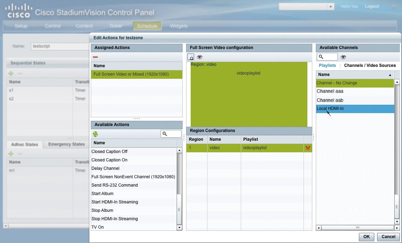Viewport: 402px width, 243px height.
Task: Choose the Start HDMI-In Streaming action
Action: click(134, 202)
